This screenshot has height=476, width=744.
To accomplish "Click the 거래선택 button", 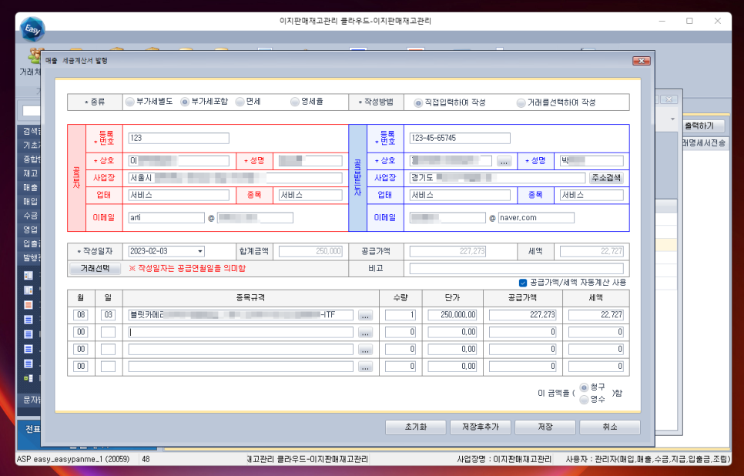I will [95, 268].
